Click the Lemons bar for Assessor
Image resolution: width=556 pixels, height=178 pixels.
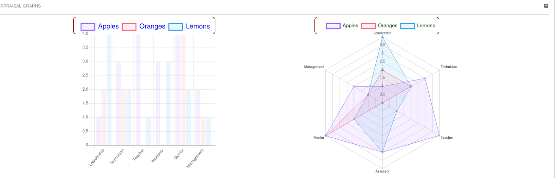coord(168,103)
